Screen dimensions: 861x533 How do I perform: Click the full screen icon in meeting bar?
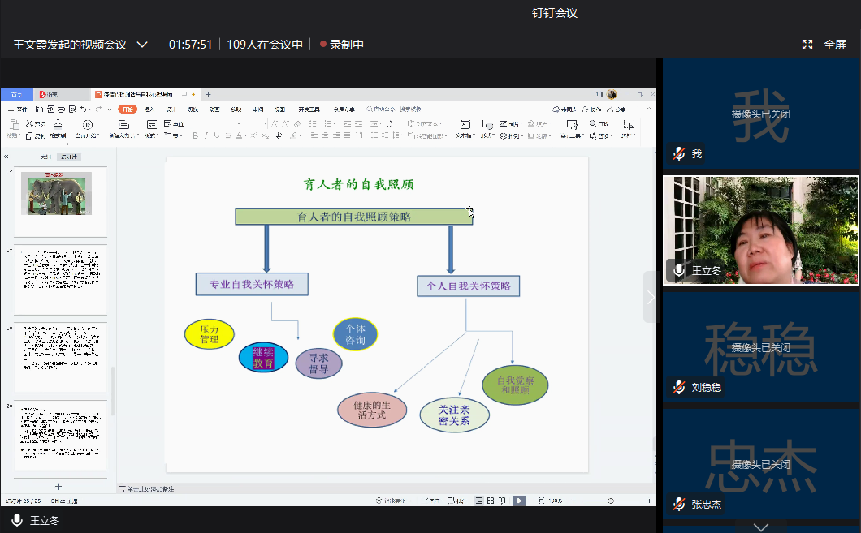(807, 45)
